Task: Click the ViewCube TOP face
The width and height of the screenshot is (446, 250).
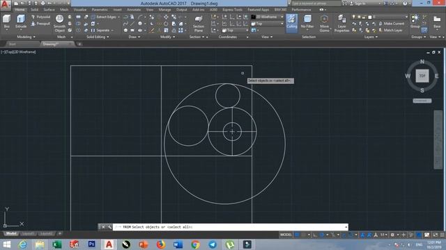Action: [x=422, y=76]
